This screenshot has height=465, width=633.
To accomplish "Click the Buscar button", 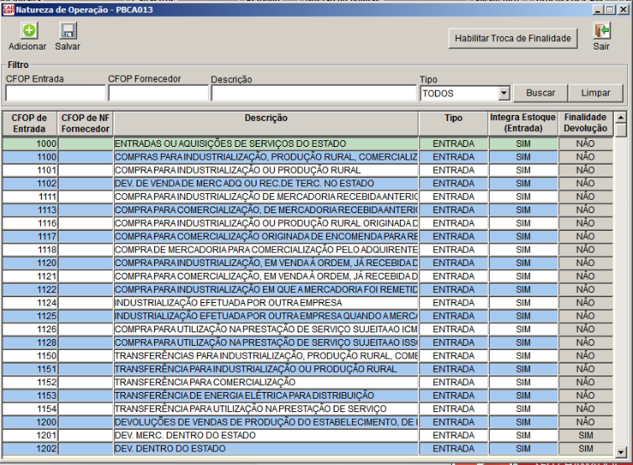I will (x=541, y=93).
